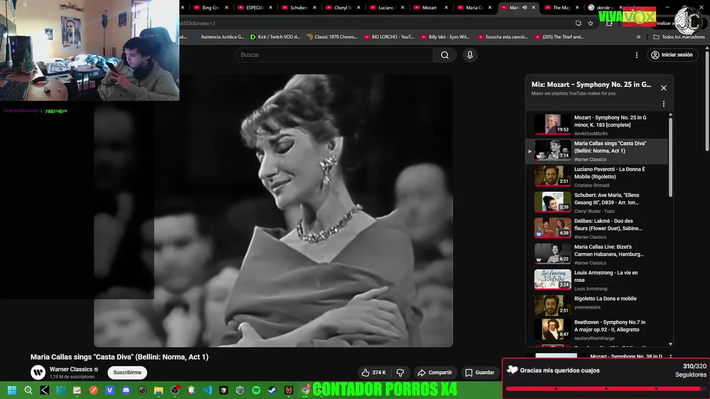710x399 pixels.
Task: Open Billy Idol - Eyes Without bookmark
Action: (x=445, y=37)
